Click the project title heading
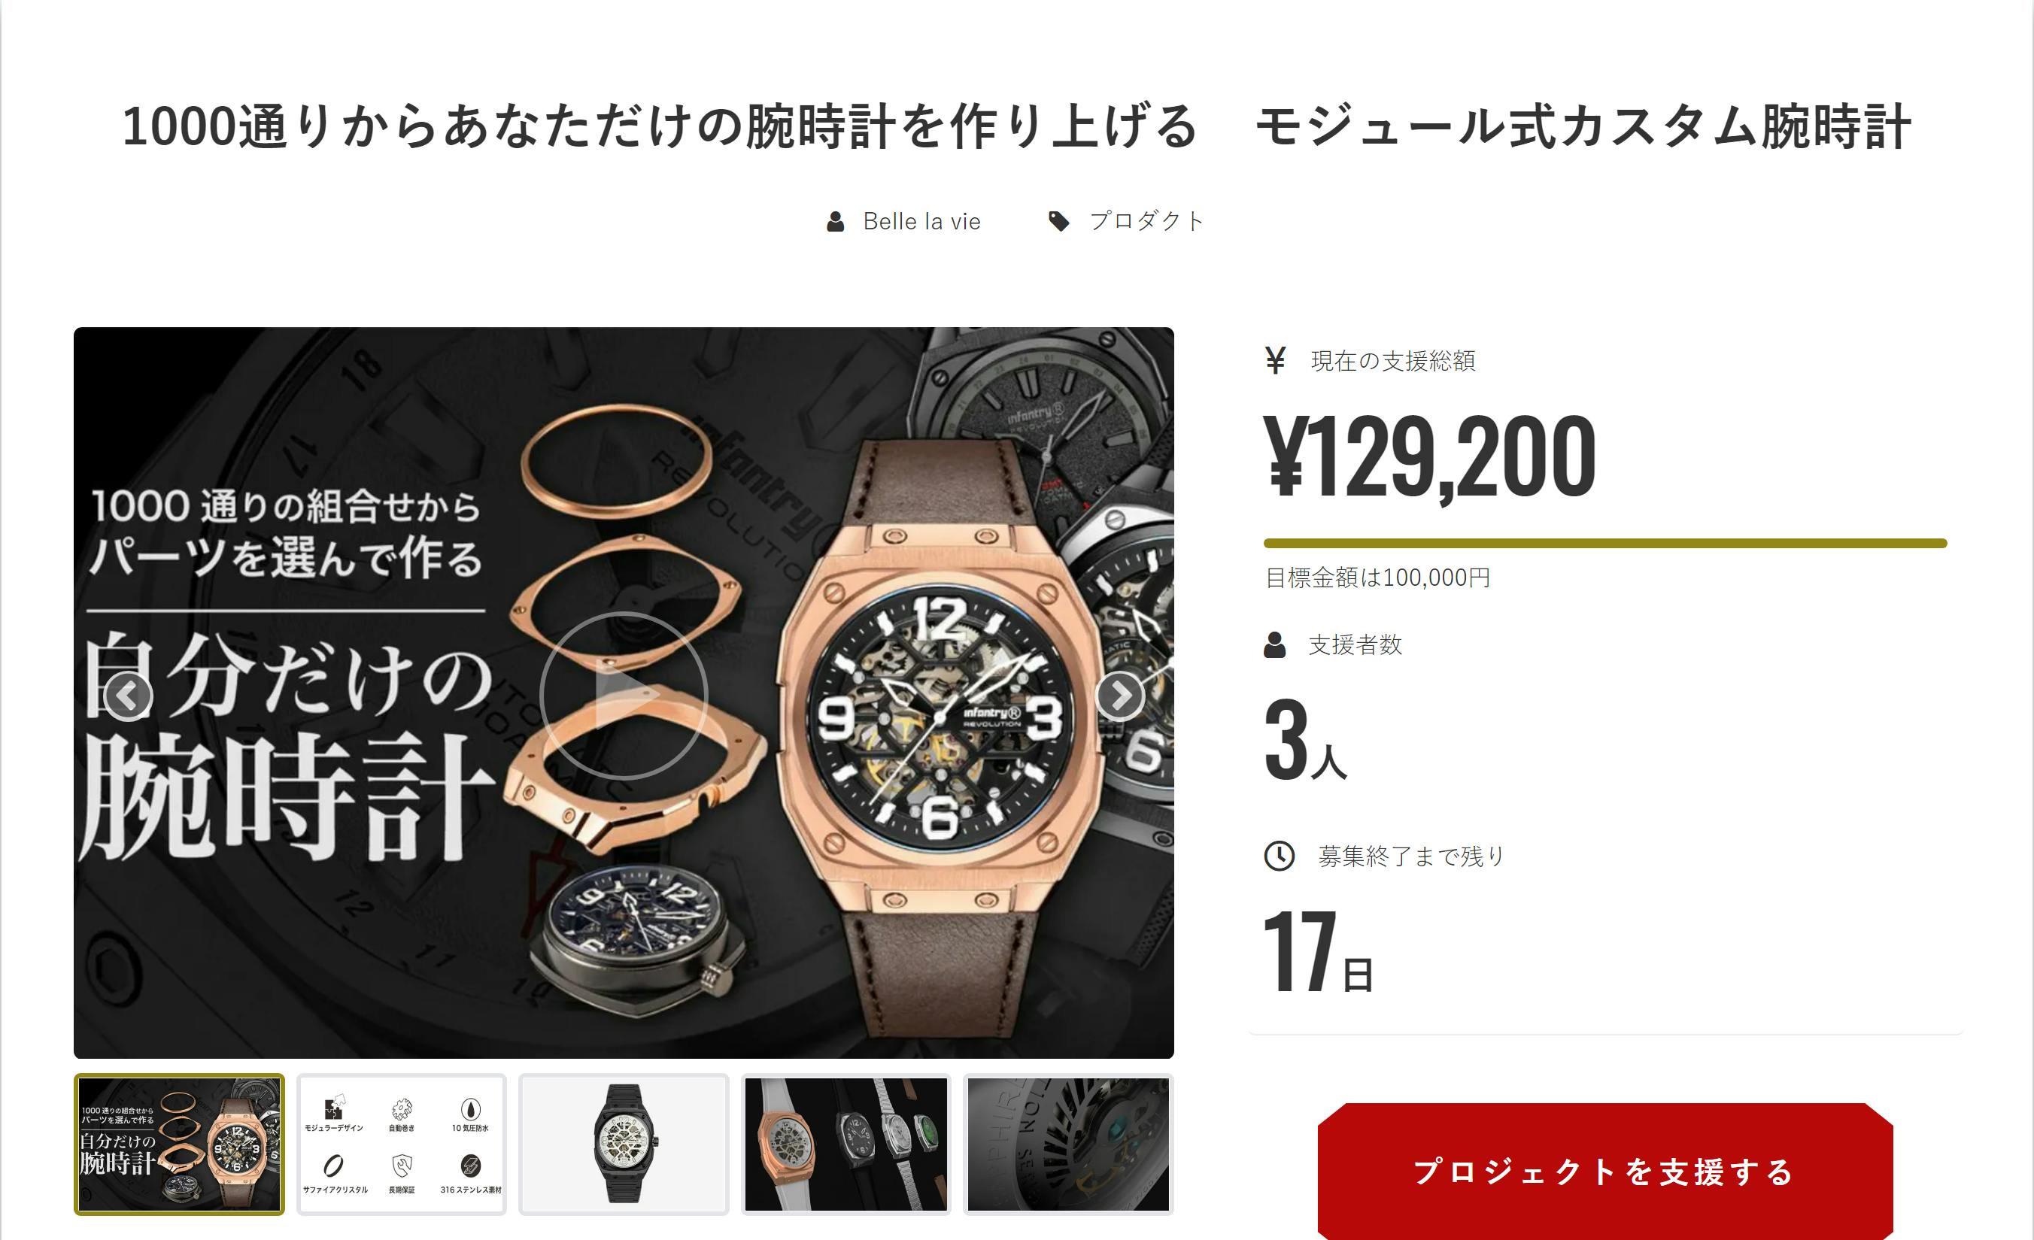 point(1016,126)
